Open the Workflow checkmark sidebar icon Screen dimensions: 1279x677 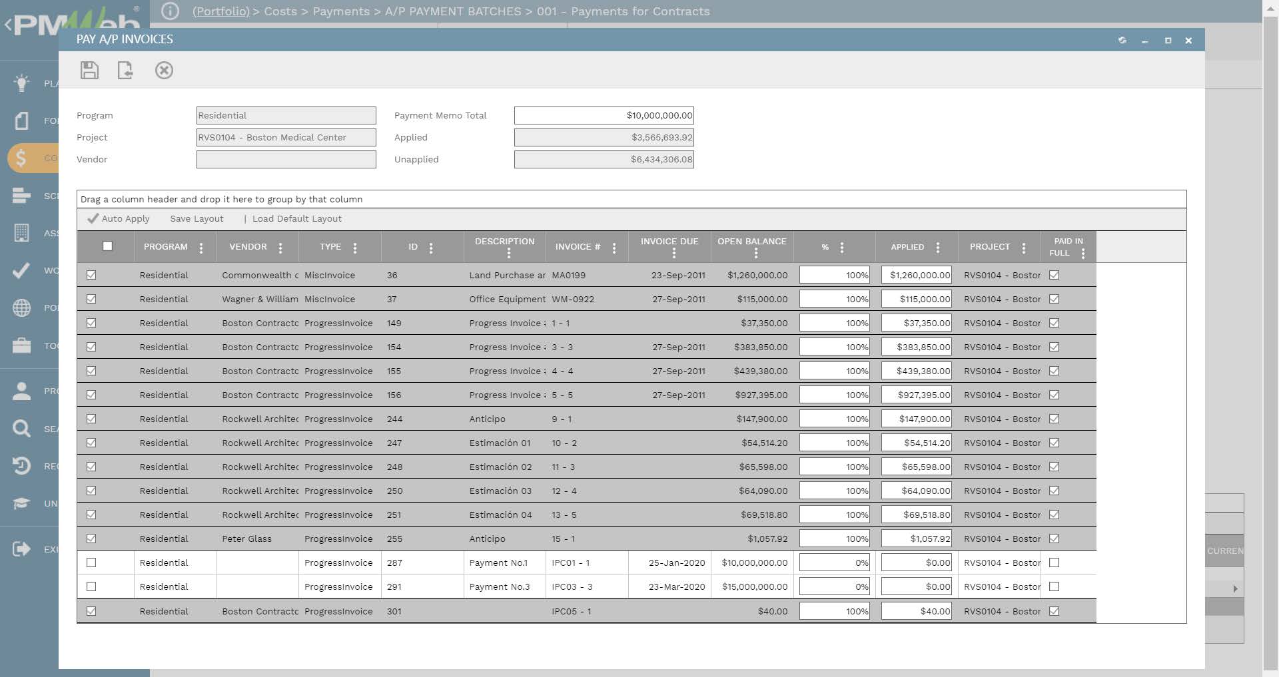click(21, 270)
